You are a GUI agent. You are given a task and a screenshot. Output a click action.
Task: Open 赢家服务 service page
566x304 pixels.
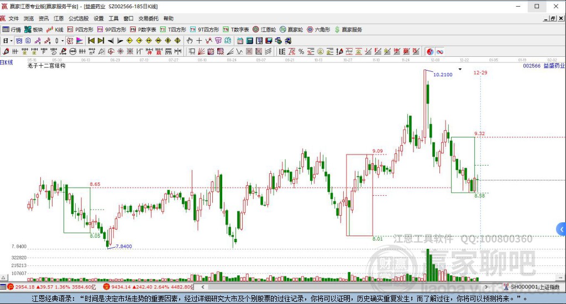[348, 30]
